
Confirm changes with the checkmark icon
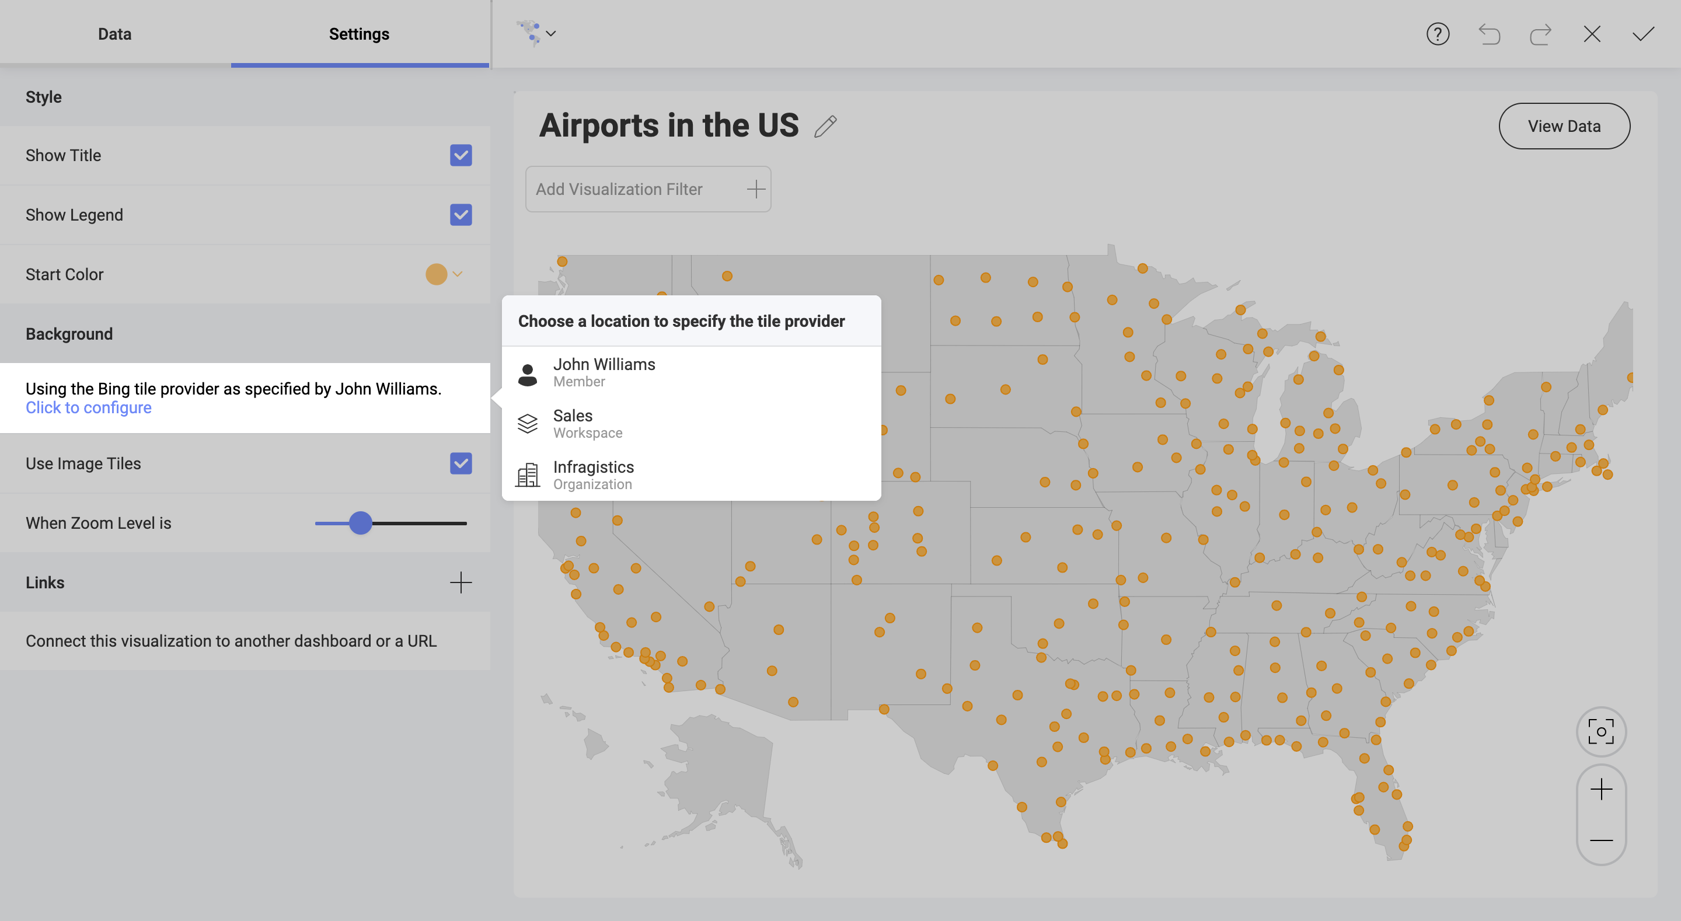click(x=1643, y=34)
